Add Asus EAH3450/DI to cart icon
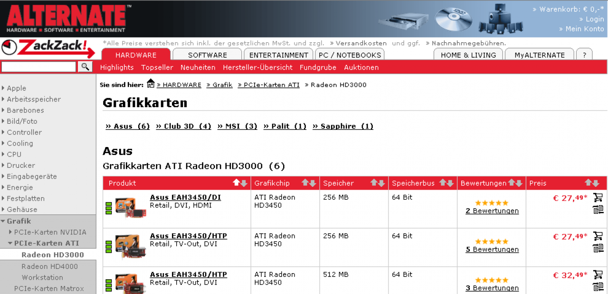This screenshot has width=608, height=294. click(x=598, y=197)
